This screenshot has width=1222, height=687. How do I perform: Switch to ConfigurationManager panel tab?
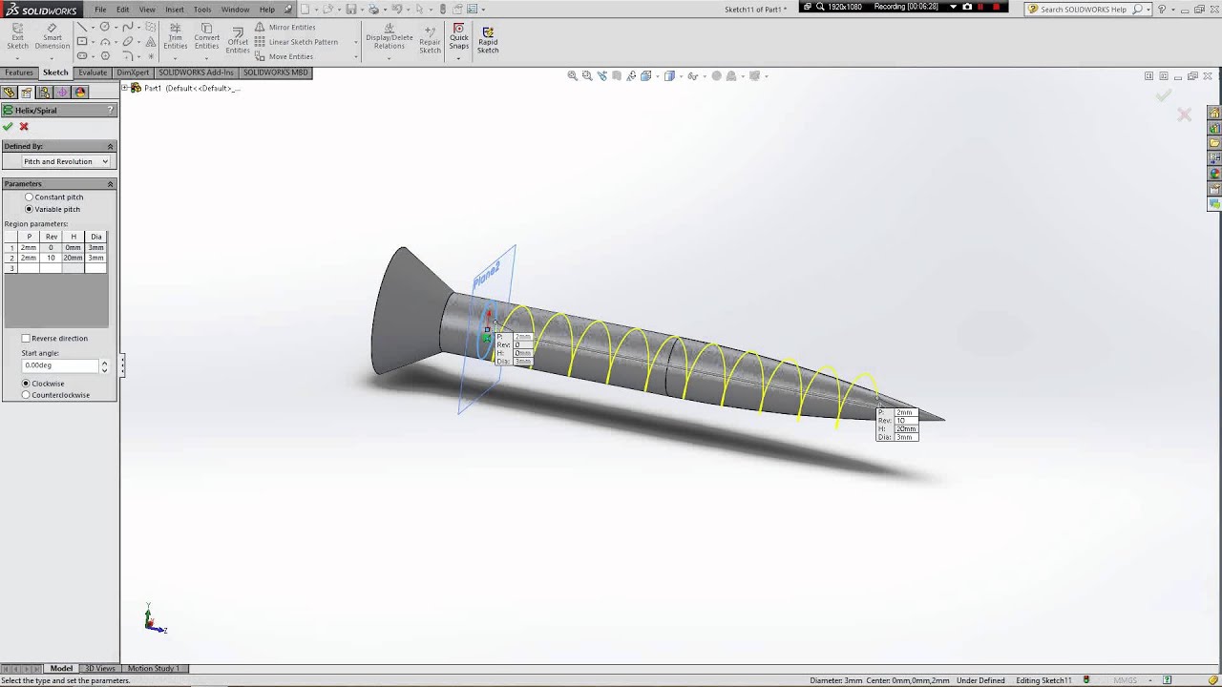point(44,93)
